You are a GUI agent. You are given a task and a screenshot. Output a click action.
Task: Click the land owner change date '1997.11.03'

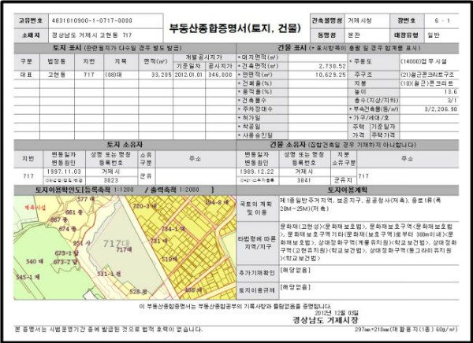point(64,171)
